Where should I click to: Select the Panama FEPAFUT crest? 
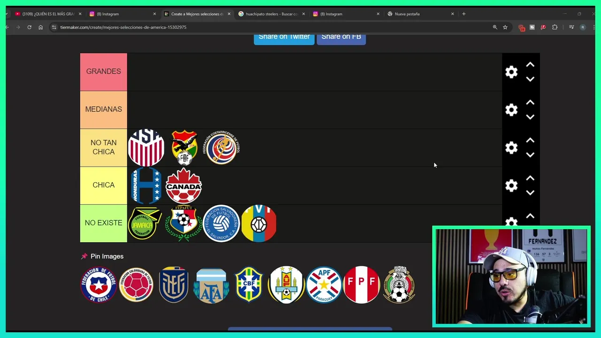[184, 223]
